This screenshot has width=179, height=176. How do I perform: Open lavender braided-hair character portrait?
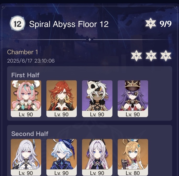(x=97, y=157)
